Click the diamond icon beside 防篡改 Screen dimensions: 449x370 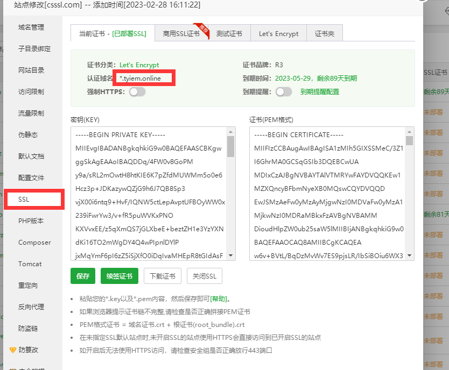click(12, 350)
